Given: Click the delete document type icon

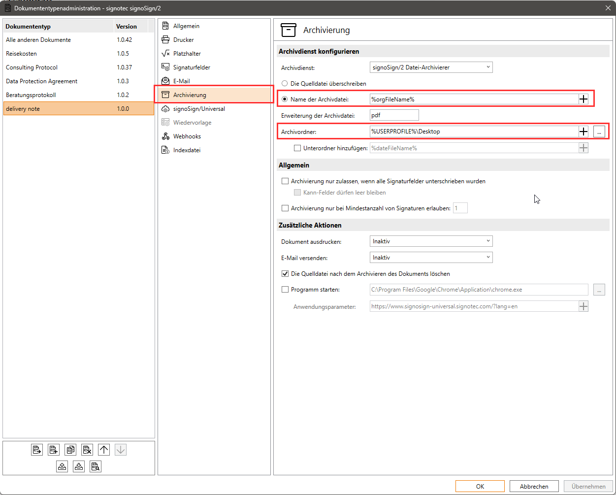Looking at the screenshot, I should pos(87,450).
